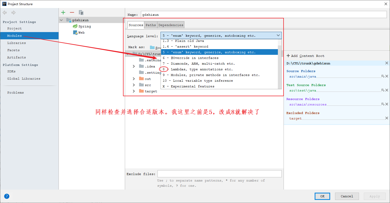Expand the out folder in the tree

134,79
